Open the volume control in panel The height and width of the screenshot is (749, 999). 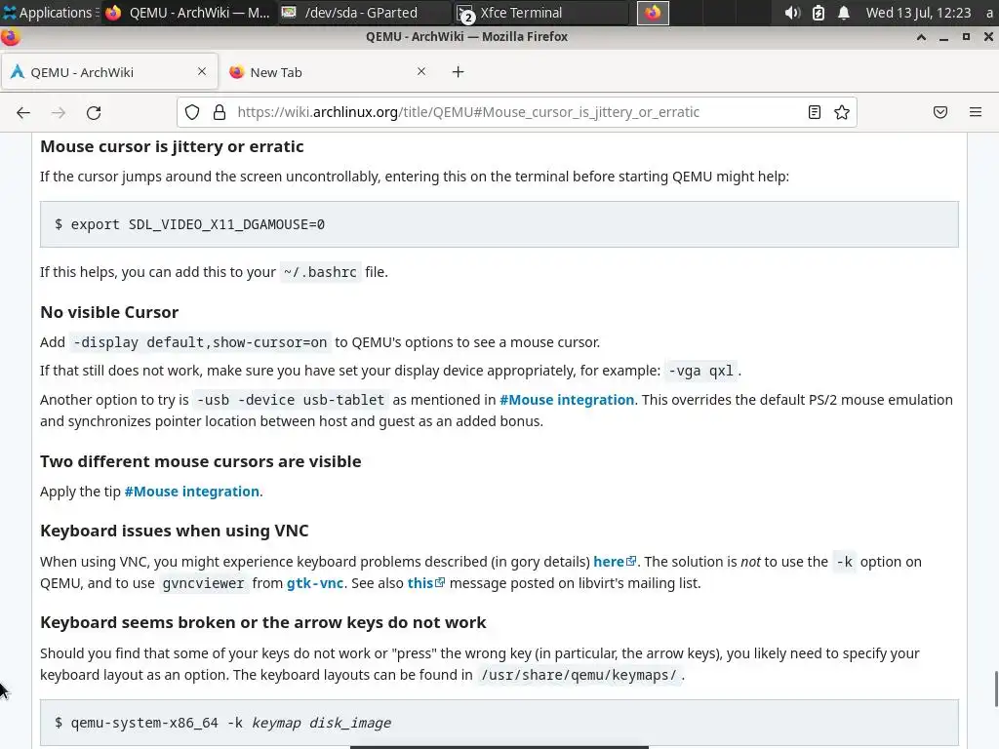point(792,13)
